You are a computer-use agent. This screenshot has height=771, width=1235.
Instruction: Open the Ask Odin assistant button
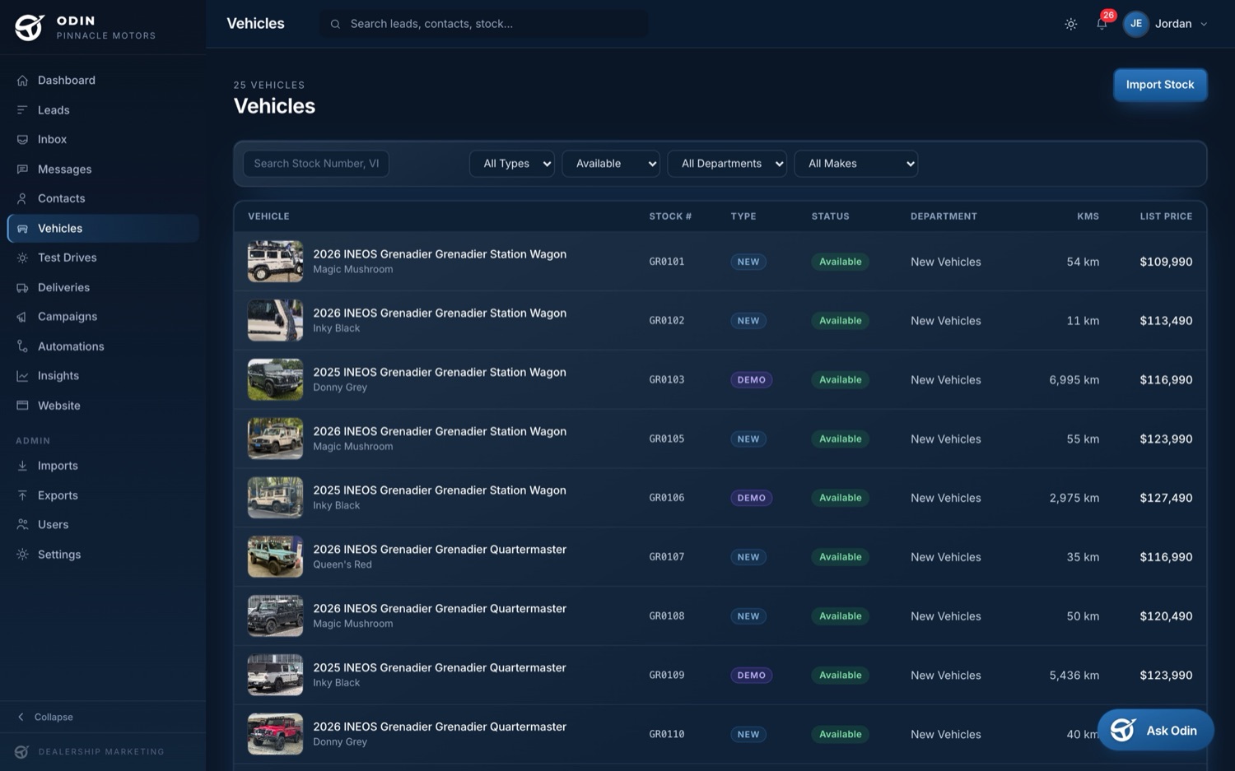click(x=1155, y=730)
